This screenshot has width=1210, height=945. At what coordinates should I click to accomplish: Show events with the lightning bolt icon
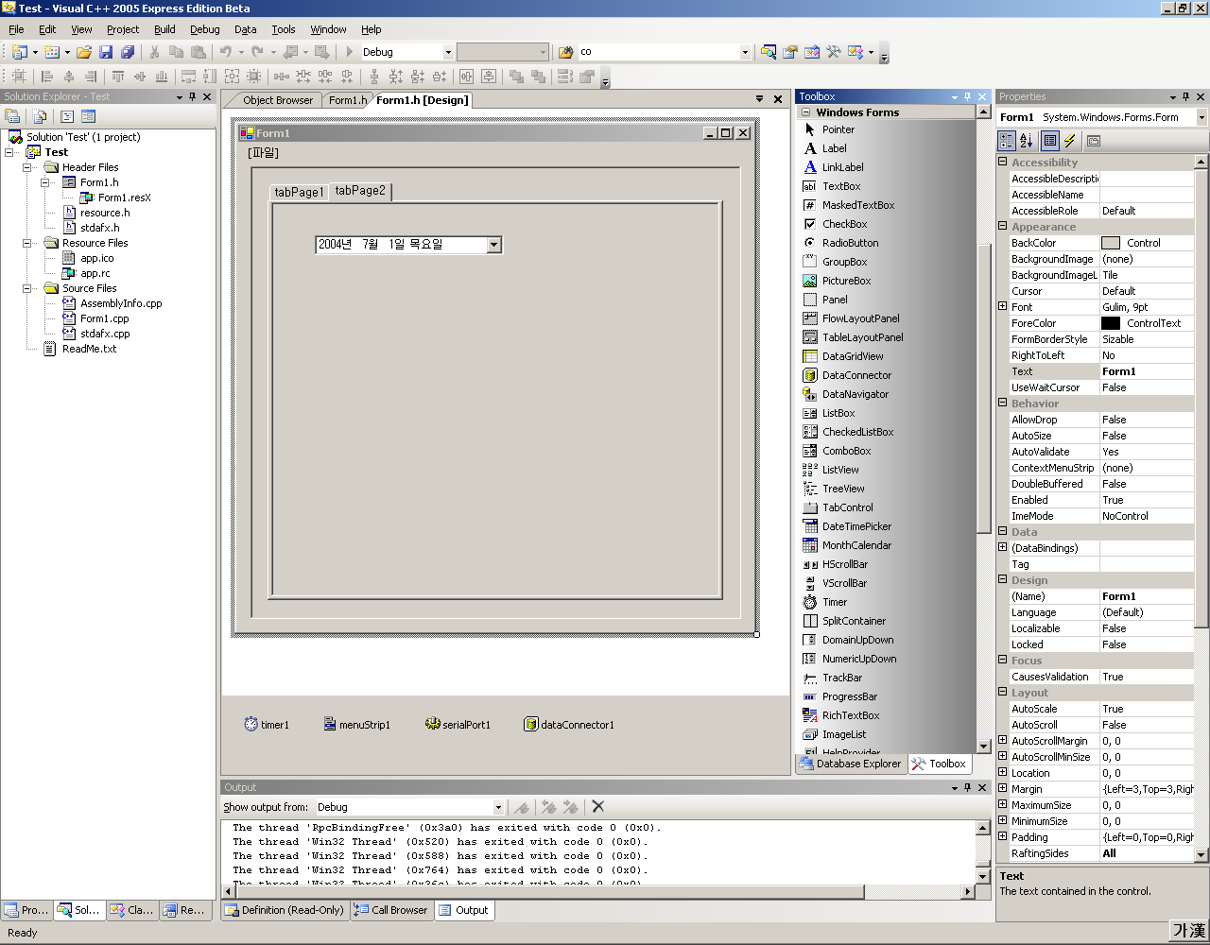coord(1070,141)
